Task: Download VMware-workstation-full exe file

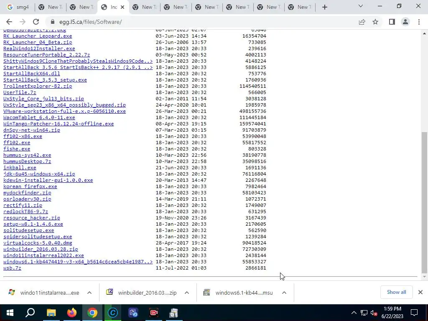Action: 64,111
